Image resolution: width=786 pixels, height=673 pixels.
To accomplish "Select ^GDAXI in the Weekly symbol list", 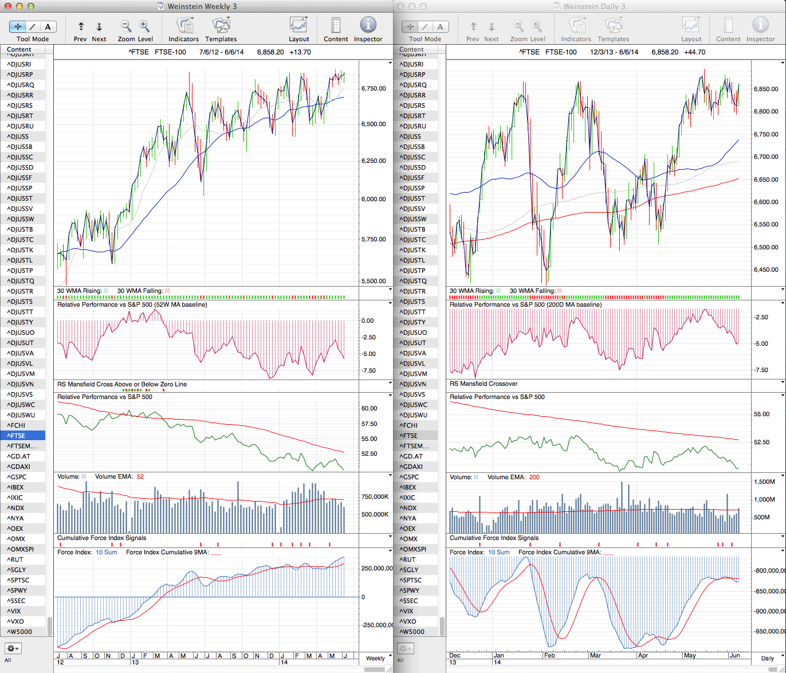I will pyautogui.click(x=18, y=467).
